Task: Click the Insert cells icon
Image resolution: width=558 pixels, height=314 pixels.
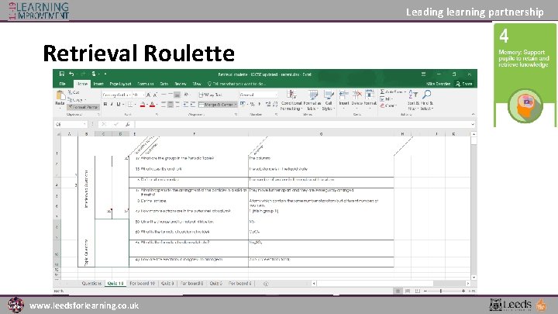Action: click(343, 95)
